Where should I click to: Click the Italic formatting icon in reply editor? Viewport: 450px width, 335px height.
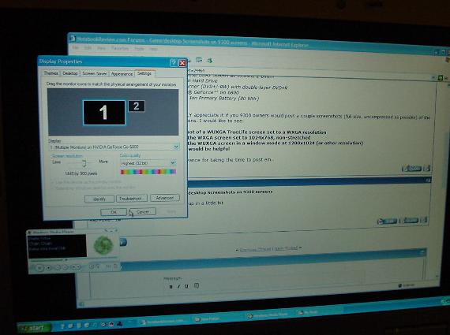pos(178,286)
